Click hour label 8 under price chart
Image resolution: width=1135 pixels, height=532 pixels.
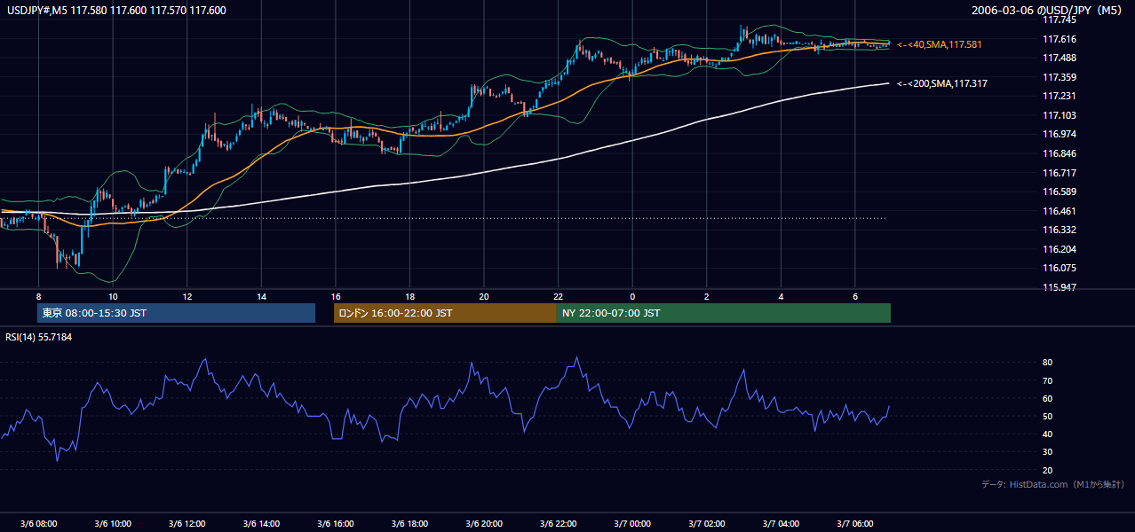pyautogui.click(x=38, y=296)
